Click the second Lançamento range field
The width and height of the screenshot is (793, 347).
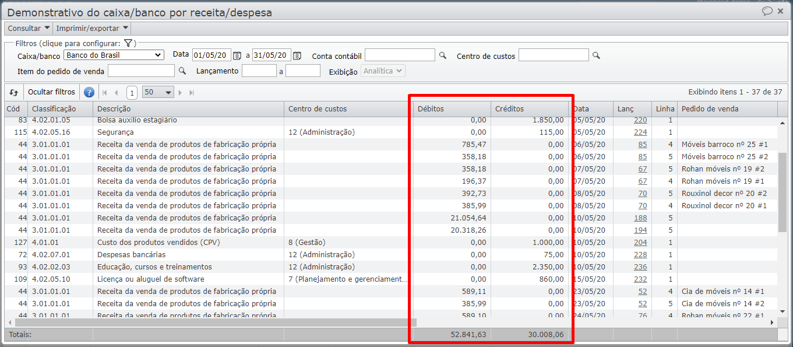point(303,71)
